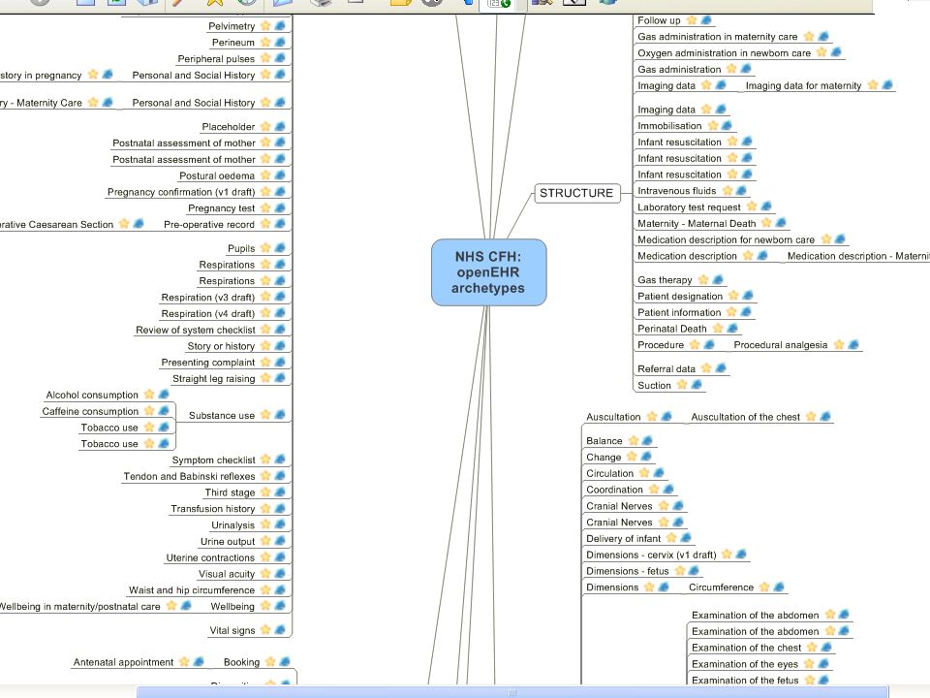Viewport: 930px width, 698px height.
Task: Click the blue note icon beside Balance
Action: [647, 440]
